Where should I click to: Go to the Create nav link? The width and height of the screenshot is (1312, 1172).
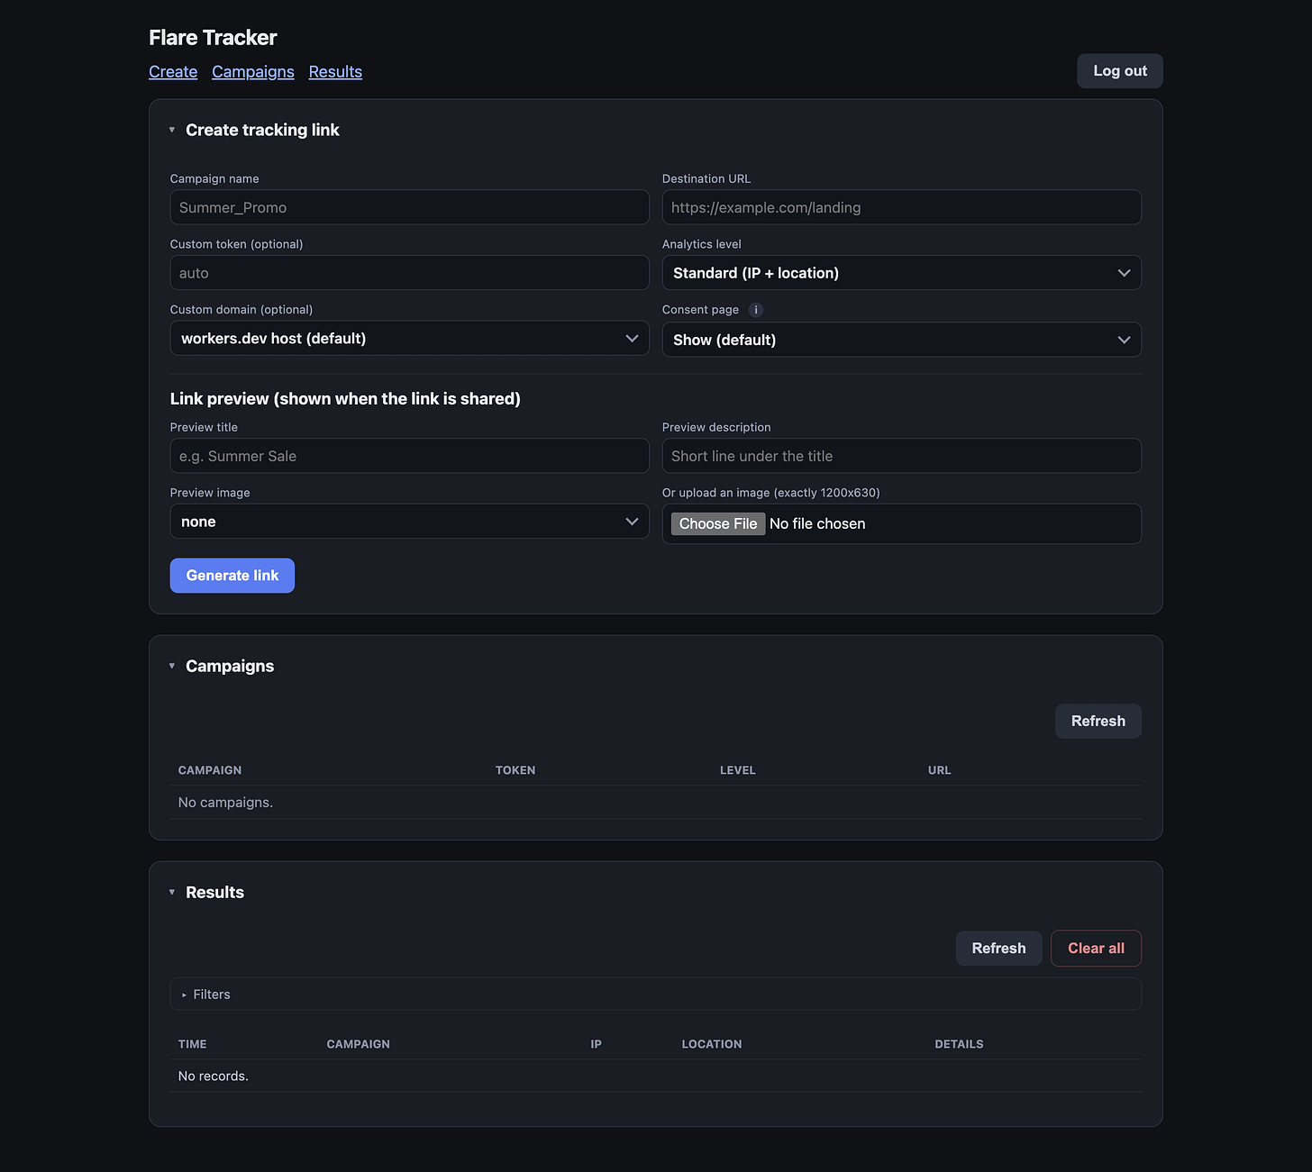pyautogui.click(x=173, y=72)
